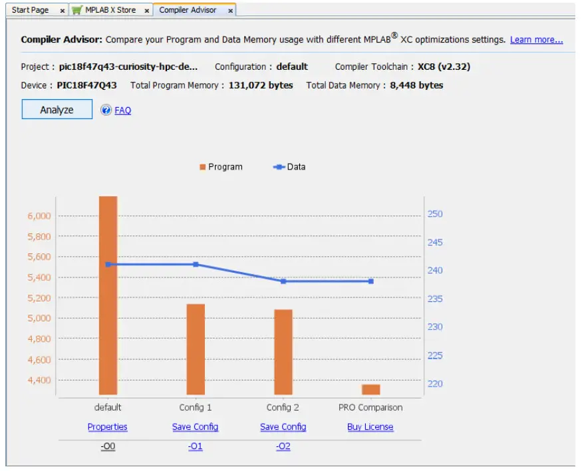Select the PRO Comparison orange bar
Viewport: 582px width, 471px height.
coord(370,390)
